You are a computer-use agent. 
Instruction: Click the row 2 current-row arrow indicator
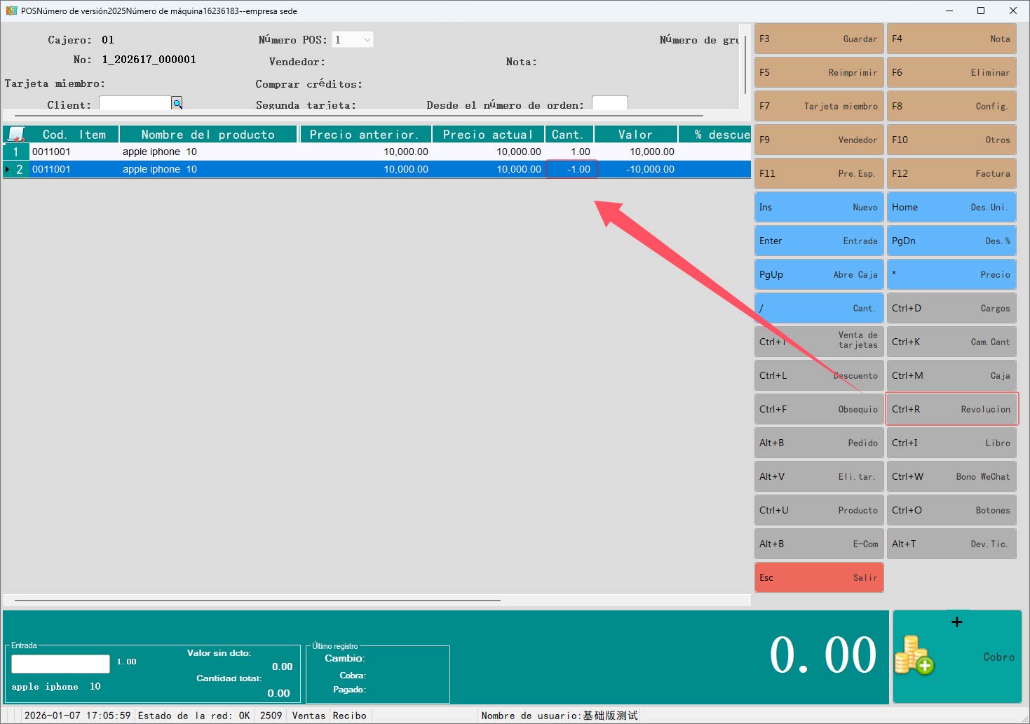click(8, 169)
